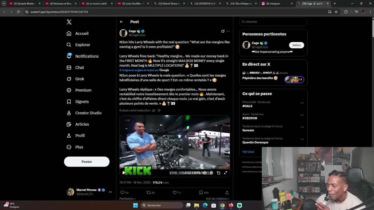Dislike the translation with thumbs down
374x210 pixels.
coord(159,111)
